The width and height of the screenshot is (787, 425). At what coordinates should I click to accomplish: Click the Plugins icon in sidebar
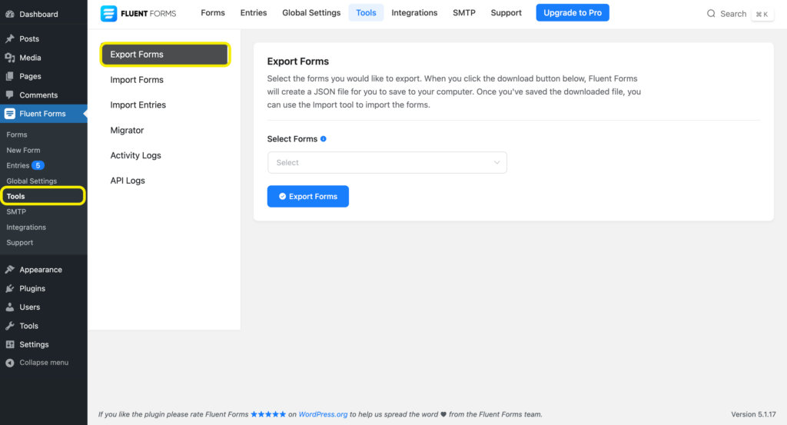point(9,288)
